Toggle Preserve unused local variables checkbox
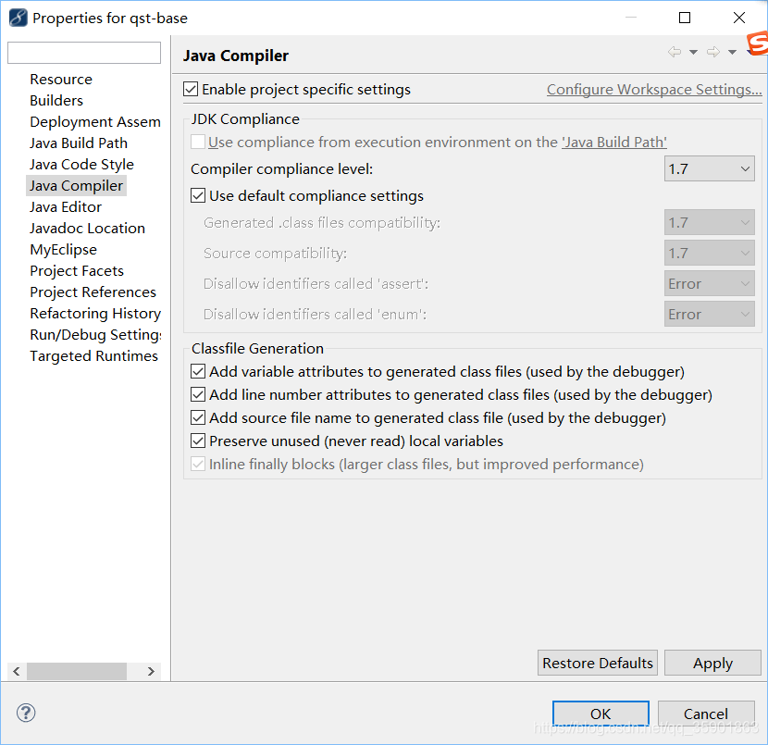Viewport: 768px width, 745px height. click(198, 441)
